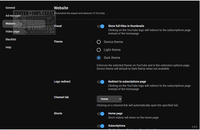The width and height of the screenshot is (200, 130).
Task: Click the Theme setting label
Action: point(58,41)
